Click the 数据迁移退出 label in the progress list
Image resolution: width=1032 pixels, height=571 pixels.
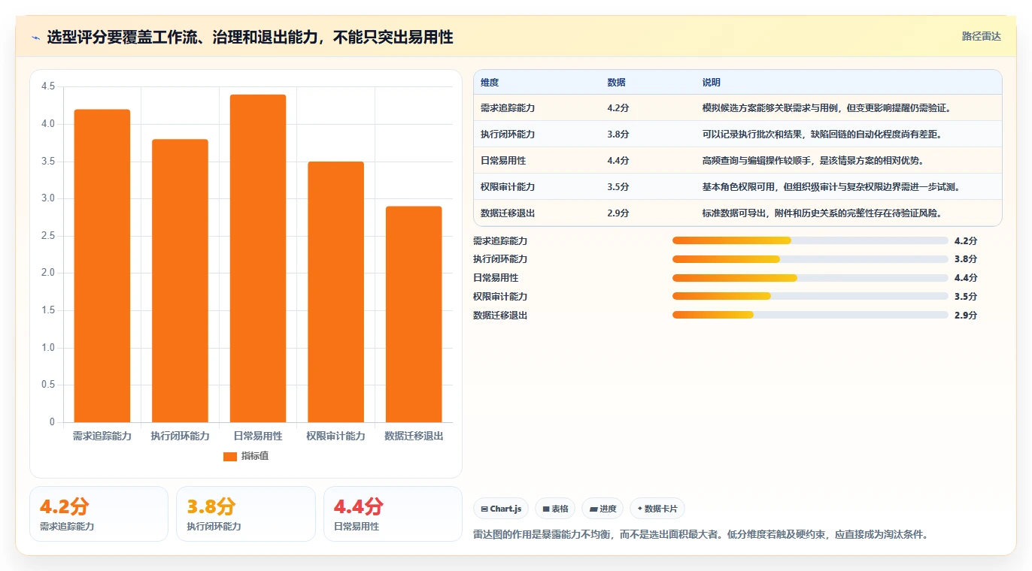500,315
